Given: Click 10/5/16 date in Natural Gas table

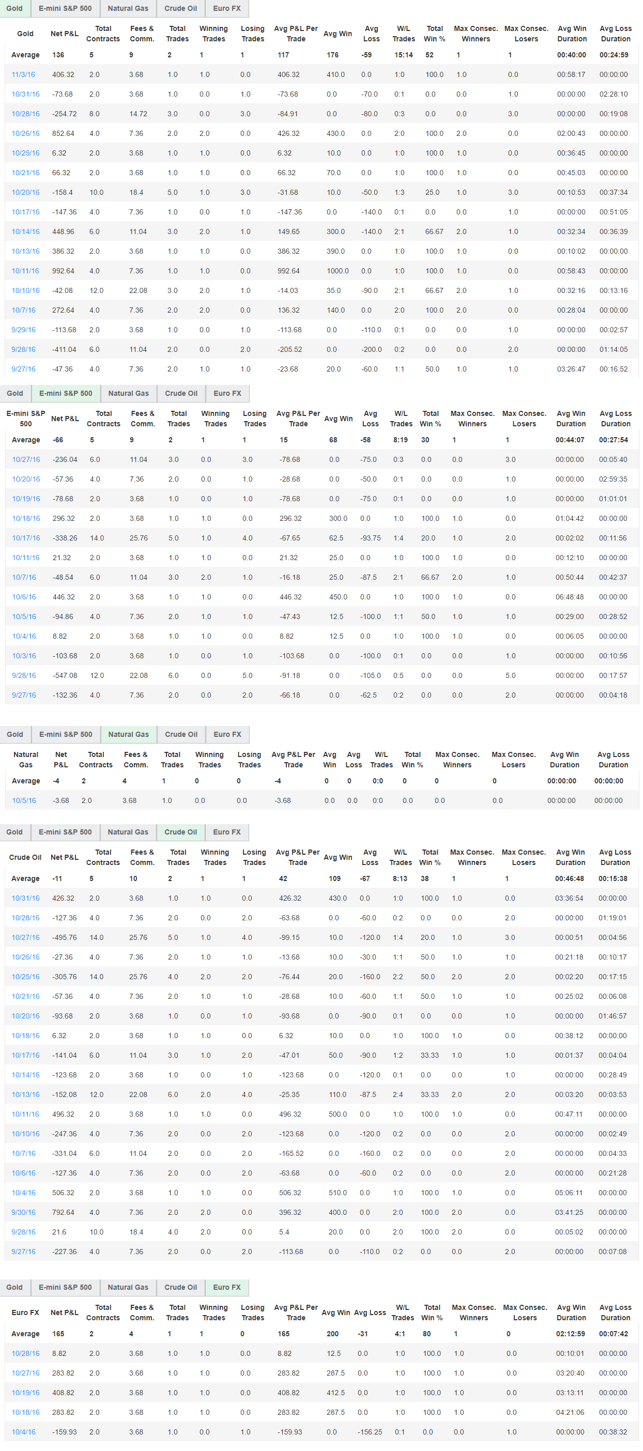Looking at the screenshot, I should [x=24, y=800].
